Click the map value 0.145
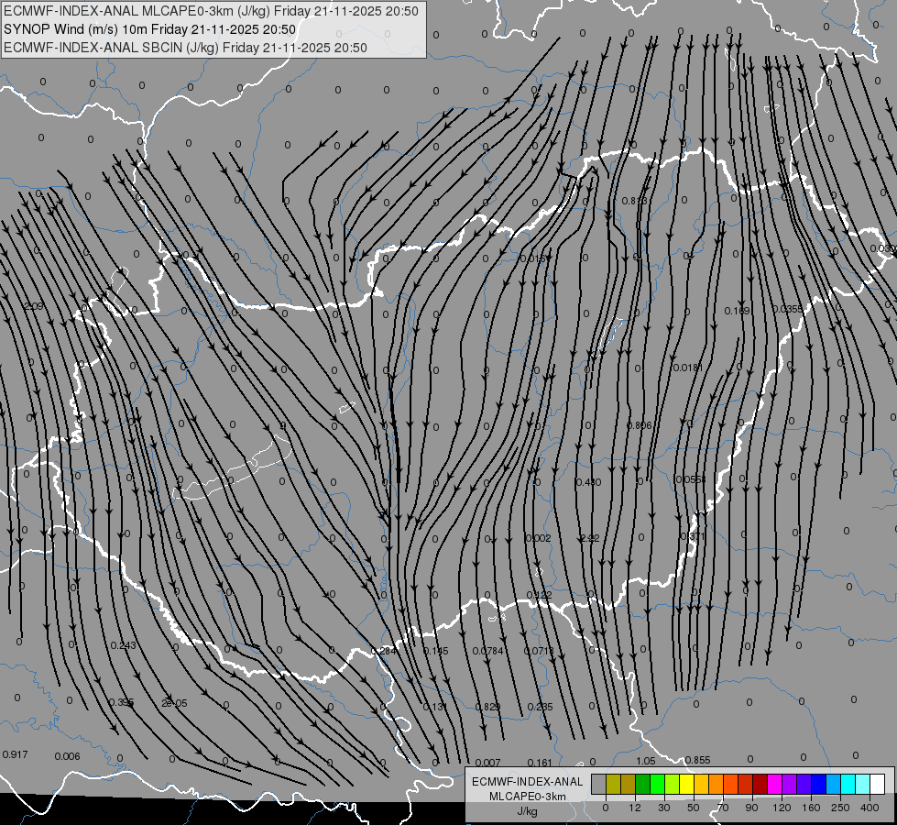Image resolution: width=897 pixels, height=825 pixels. (435, 651)
